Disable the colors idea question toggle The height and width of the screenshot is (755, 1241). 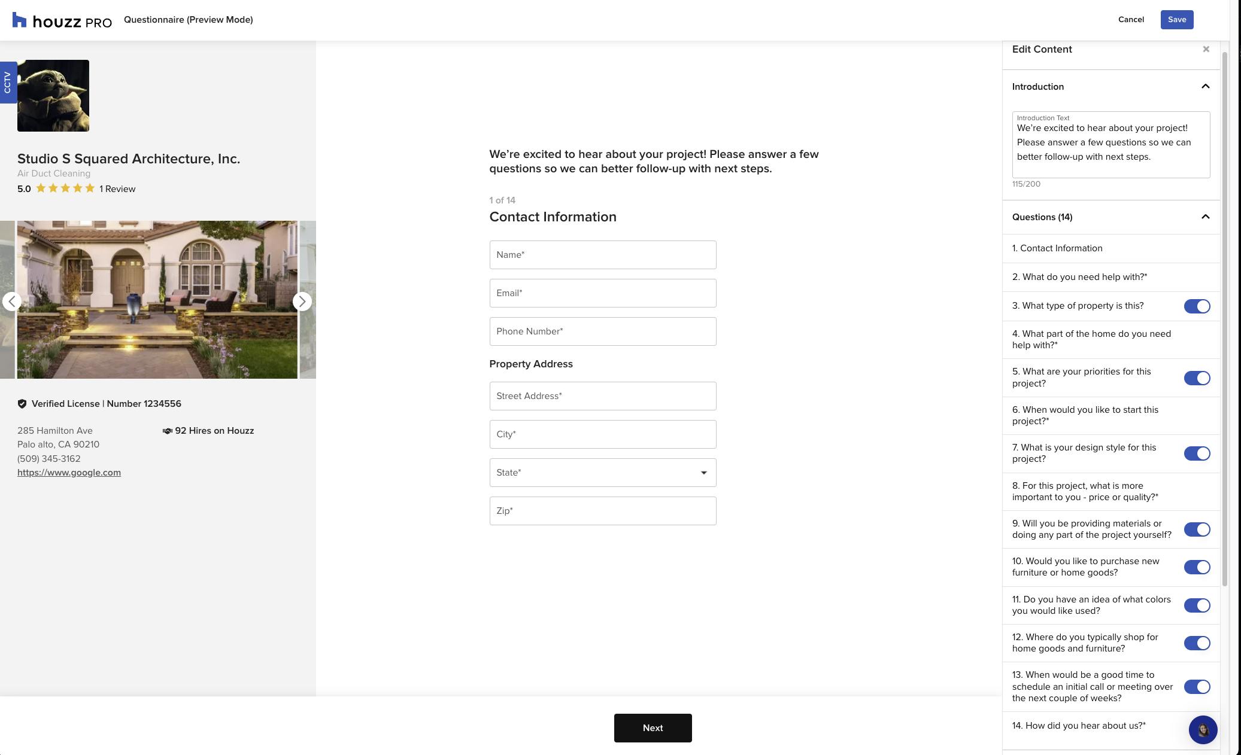coord(1196,605)
